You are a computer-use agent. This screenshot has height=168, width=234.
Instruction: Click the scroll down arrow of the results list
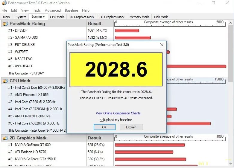(x=231, y=164)
